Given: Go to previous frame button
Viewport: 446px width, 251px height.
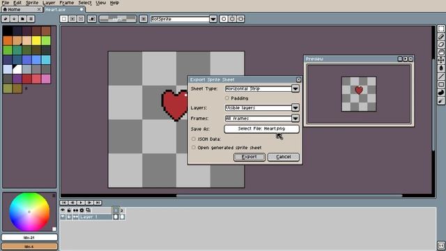Looking at the screenshot, I should tap(72, 203).
